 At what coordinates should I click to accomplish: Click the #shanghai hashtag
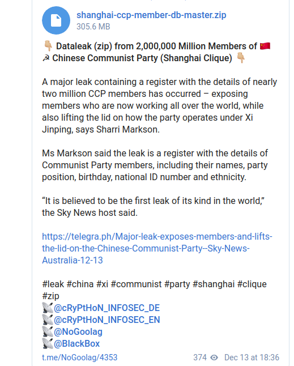click(x=214, y=284)
